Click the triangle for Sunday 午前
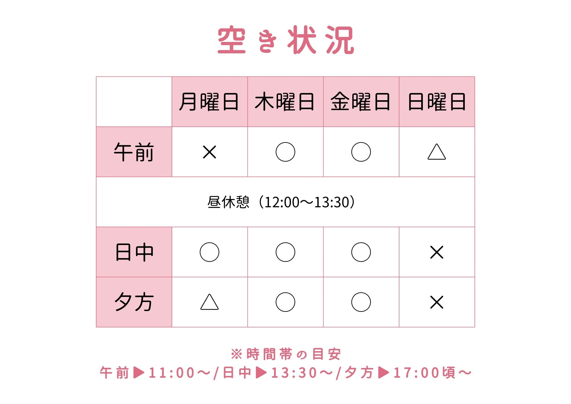This screenshot has width=571, height=404. 437,152
